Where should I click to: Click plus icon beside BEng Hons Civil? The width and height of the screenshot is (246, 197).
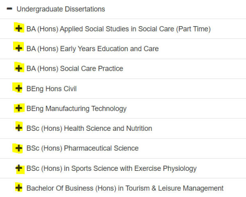coord(18,88)
